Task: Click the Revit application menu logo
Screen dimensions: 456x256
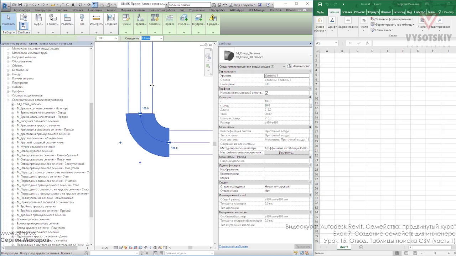Action: pos(6,6)
